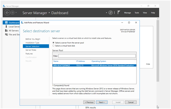
Task: Minimize the Server Manager window
Action: click(141, 6)
